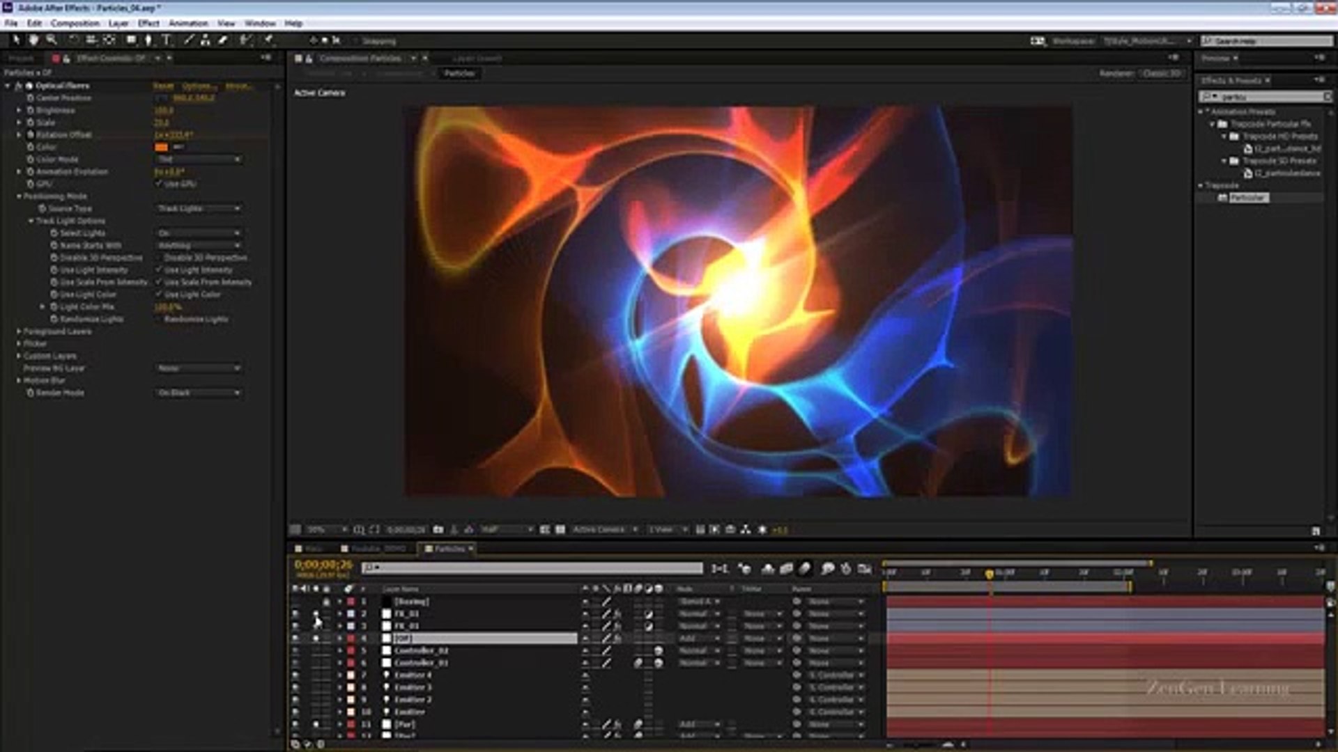Screen dimensions: 1338x752
Task: Select the Zoom tool in toolbar
Action: (x=51, y=40)
